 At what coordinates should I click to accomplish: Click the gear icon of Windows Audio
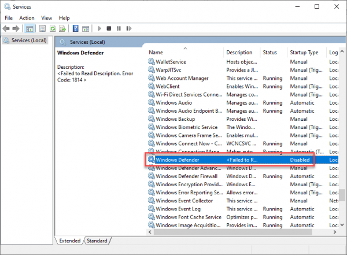[x=151, y=102]
